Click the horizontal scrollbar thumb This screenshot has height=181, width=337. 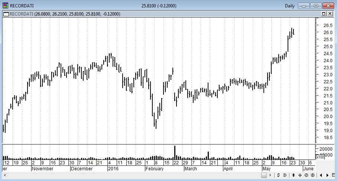(264, 175)
